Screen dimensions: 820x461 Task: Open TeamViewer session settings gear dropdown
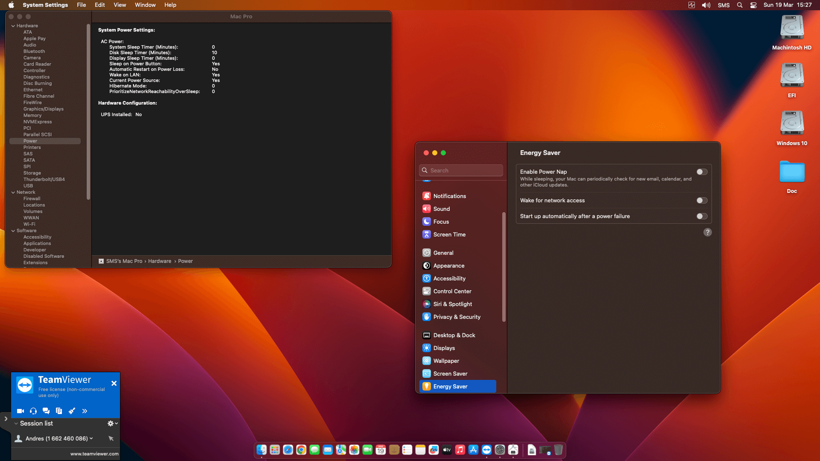coord(112,423)
